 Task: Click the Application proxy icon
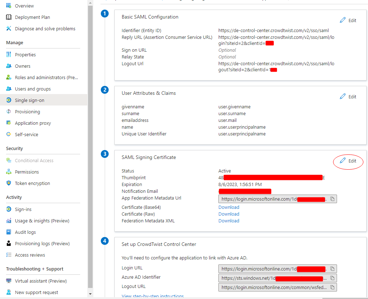9,123
